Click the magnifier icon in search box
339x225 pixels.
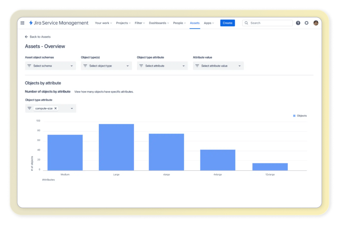(x=246, y=23)
